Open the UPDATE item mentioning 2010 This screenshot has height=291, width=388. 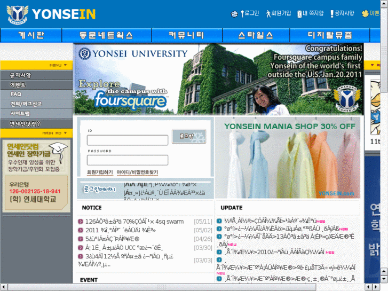pos(275,252)
